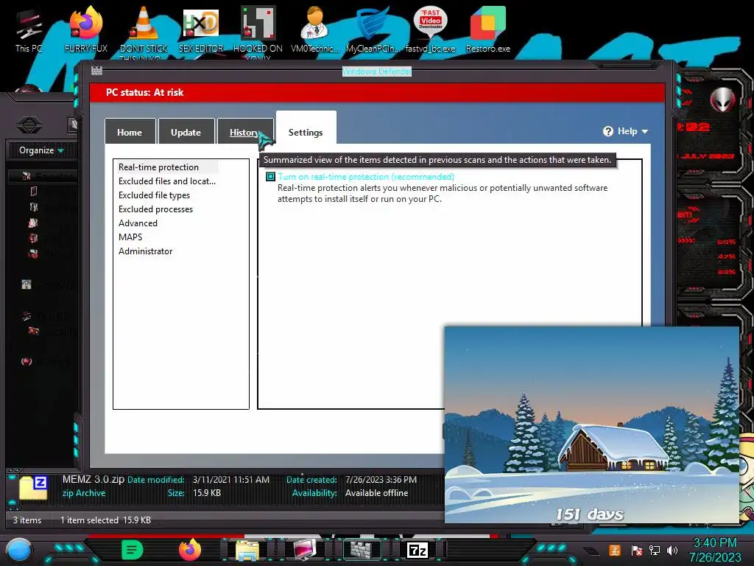Screen dimensions: 754x566
Task: Open the MyCleanPC desktop icon
Action: coord(373,29)
